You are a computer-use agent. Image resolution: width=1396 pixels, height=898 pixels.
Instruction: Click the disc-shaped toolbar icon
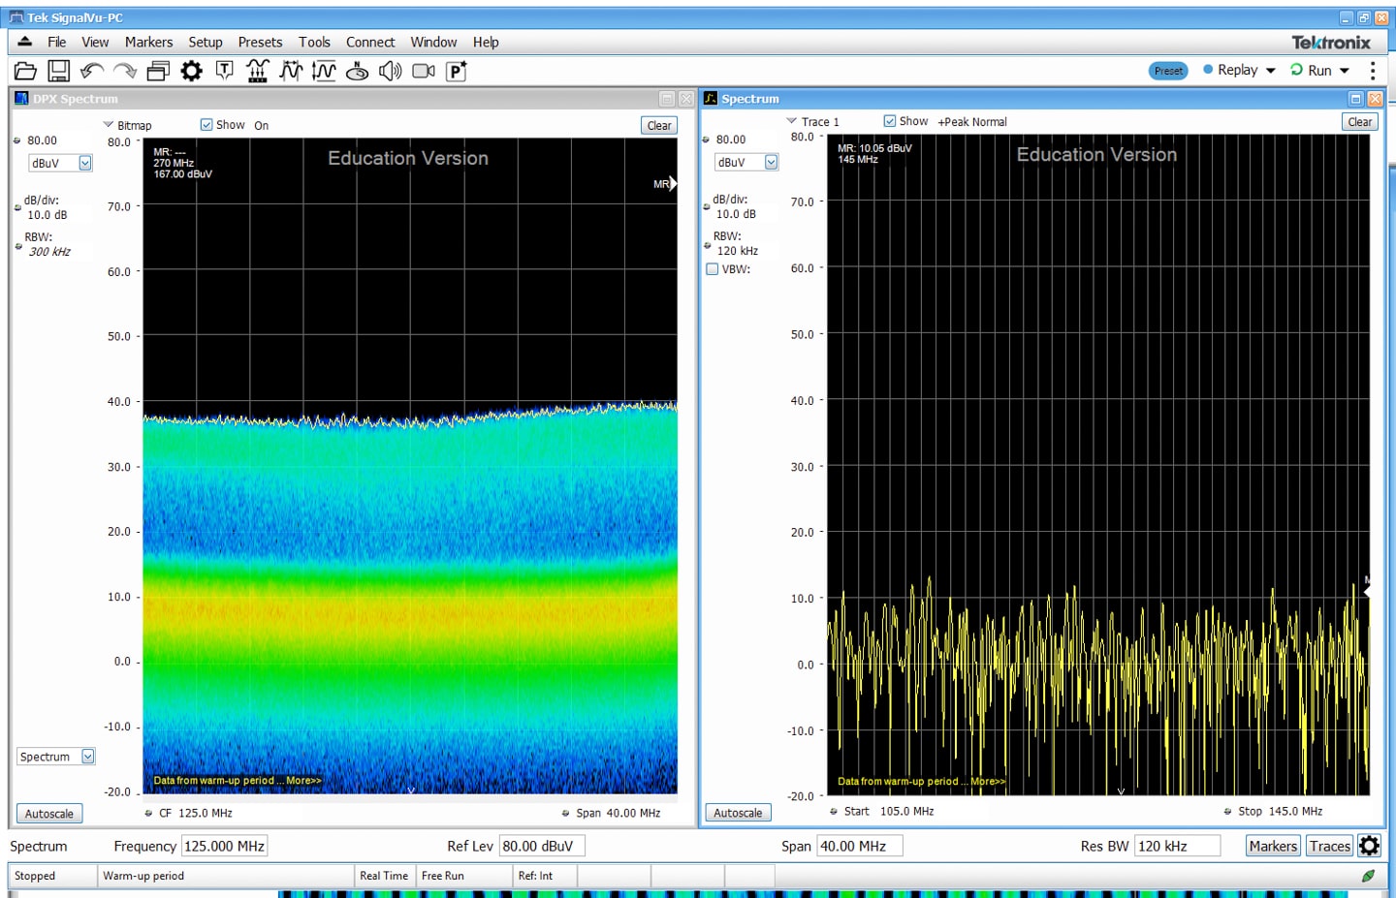pyautogui.click(x=357, y=71)
